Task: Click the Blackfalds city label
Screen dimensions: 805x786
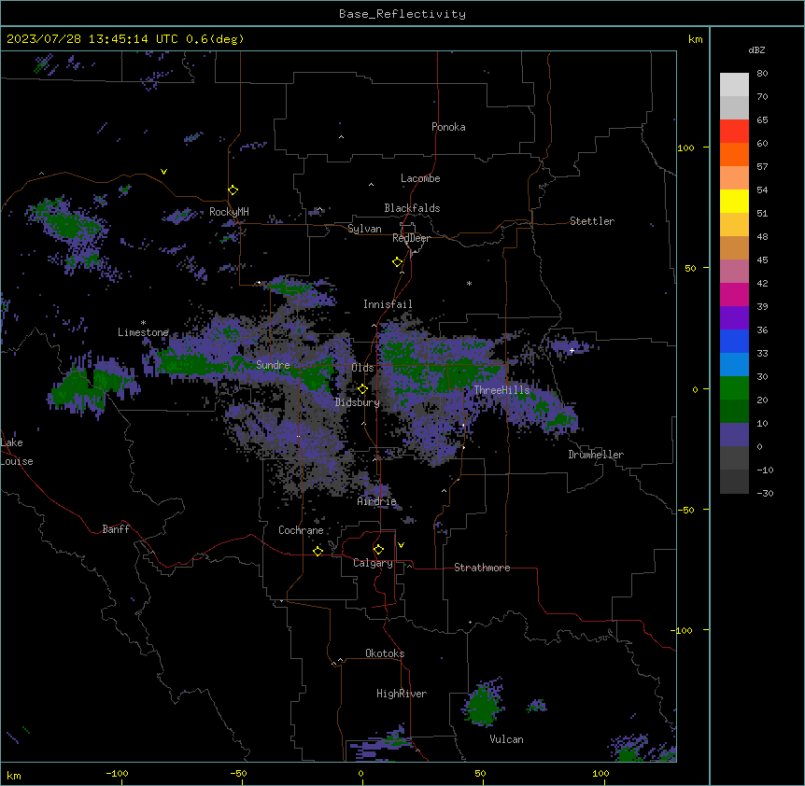Action: click(412, 208)
